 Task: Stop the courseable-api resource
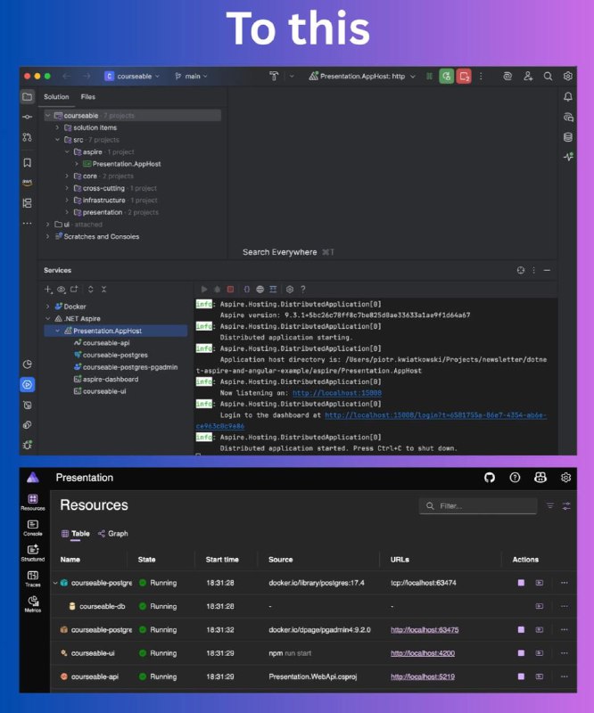521,676
